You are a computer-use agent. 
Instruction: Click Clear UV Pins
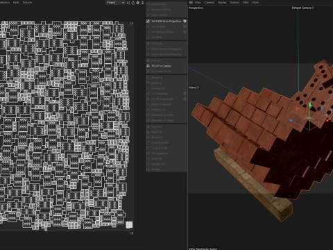pos(166,15)
